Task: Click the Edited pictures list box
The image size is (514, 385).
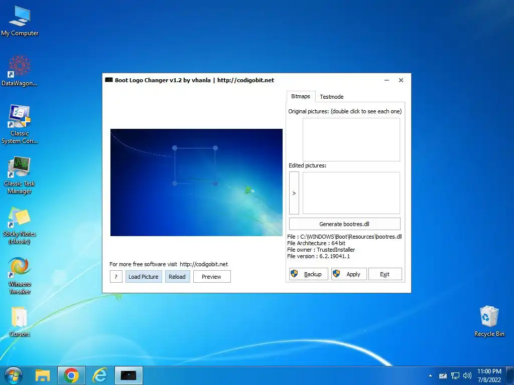Action: [x=351, y=193]
